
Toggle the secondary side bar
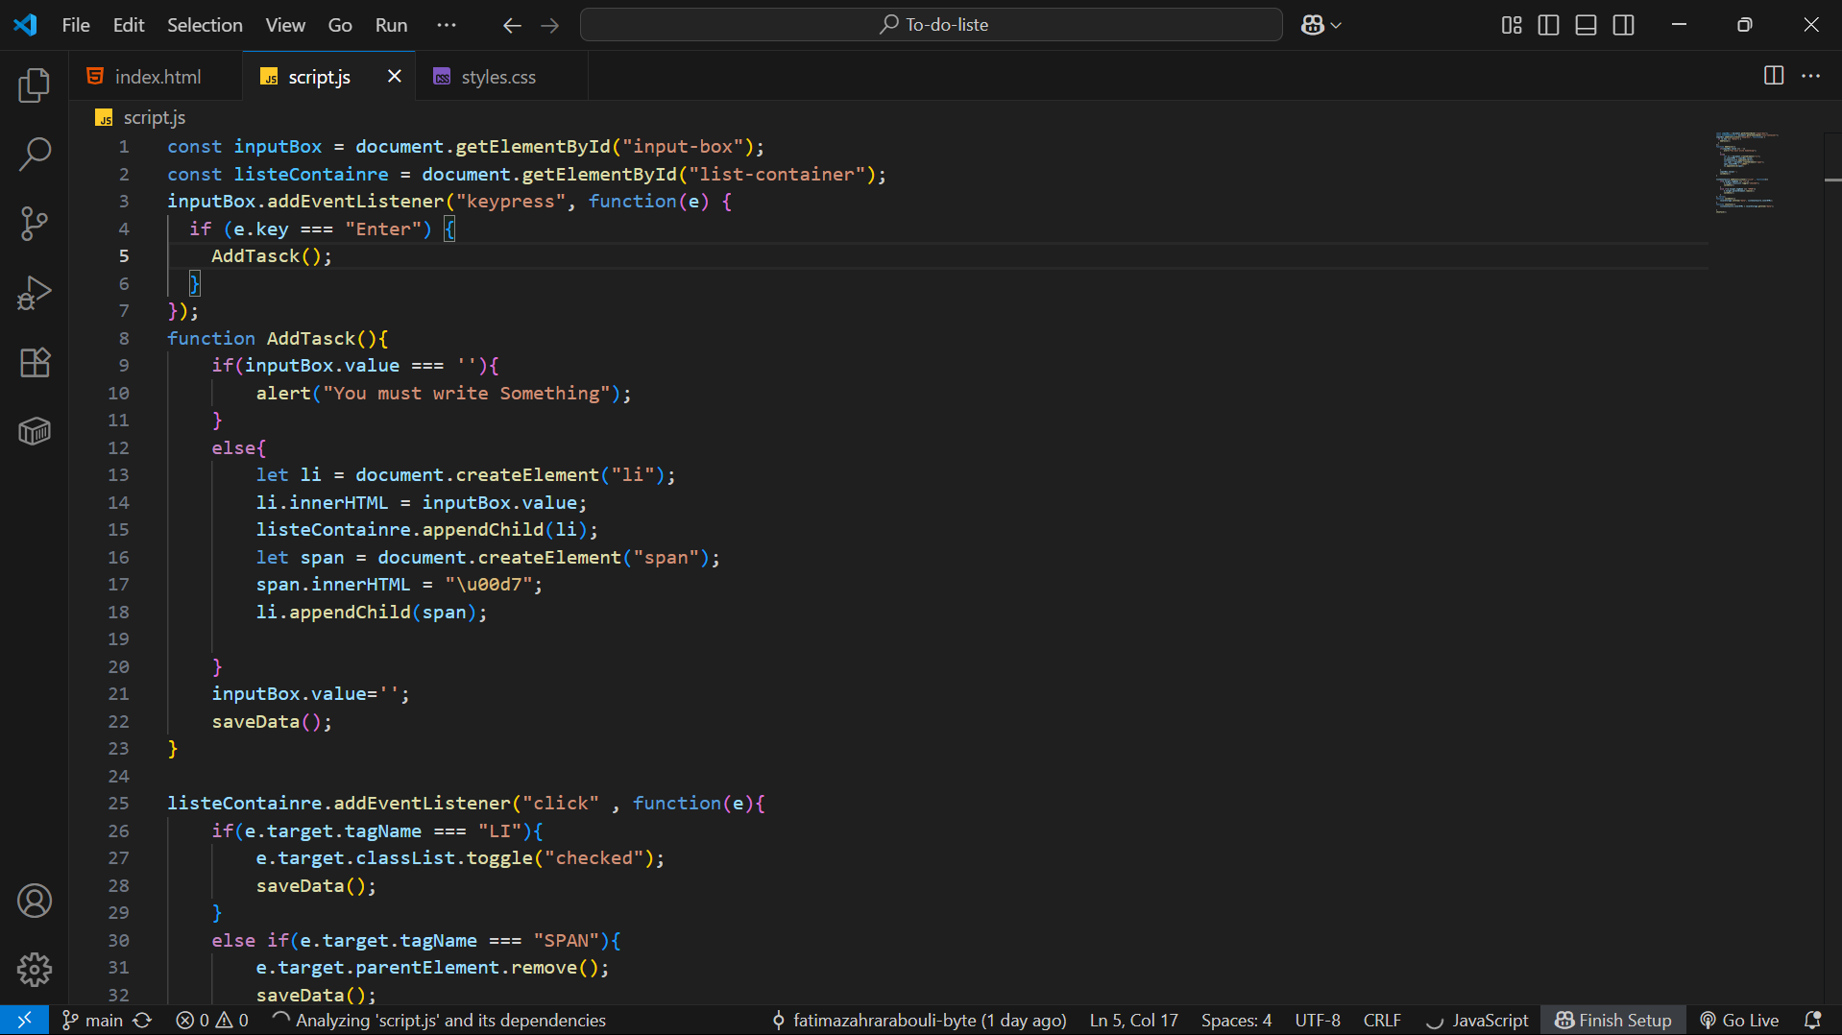pyautogui.click(x=1624, y=25)
